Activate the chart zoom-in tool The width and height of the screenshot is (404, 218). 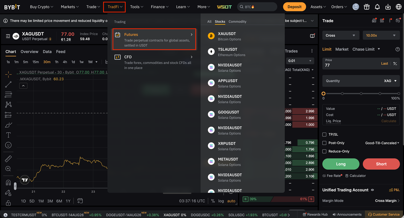click(8, 169)
